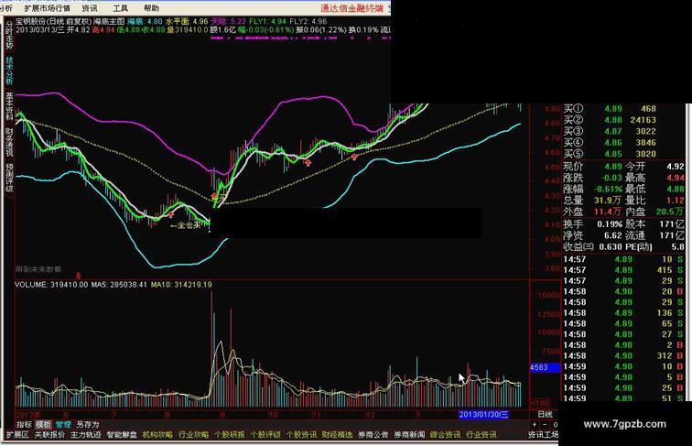The height and width of the screenshot is (446, 692).
Task: Click the 2013/01/30/三 date marker
Action: pos(483,415)
